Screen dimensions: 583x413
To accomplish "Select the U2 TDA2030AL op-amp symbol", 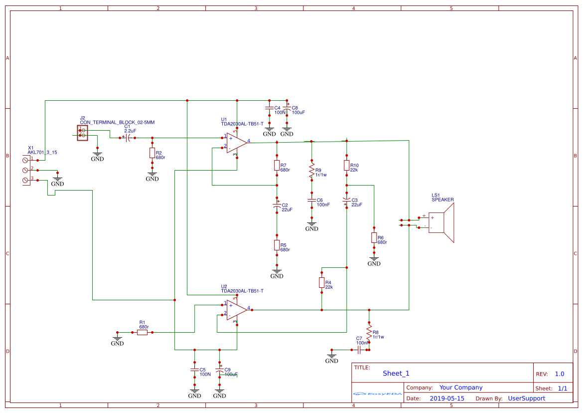I will pyautogui.click(x=237, y=310).
